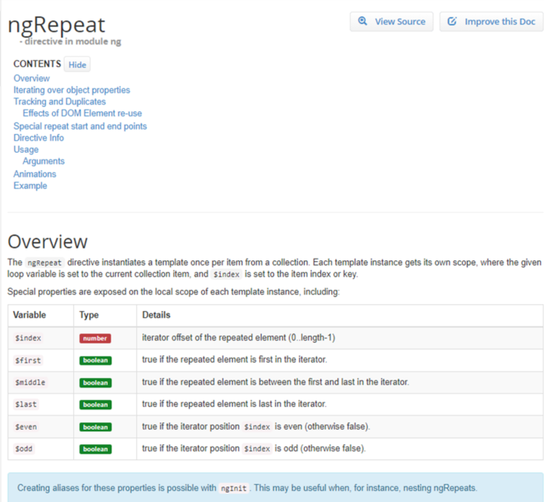Click the Overview section heading
The height and width of the screenshot is (502, 544).
[48, 242]
